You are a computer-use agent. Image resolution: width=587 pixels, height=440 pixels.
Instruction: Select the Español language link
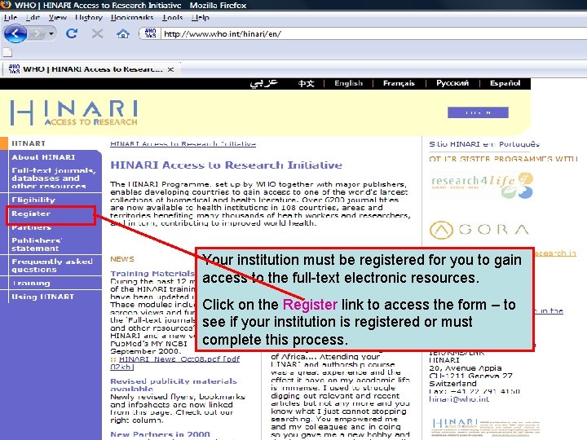pos(505,83)
